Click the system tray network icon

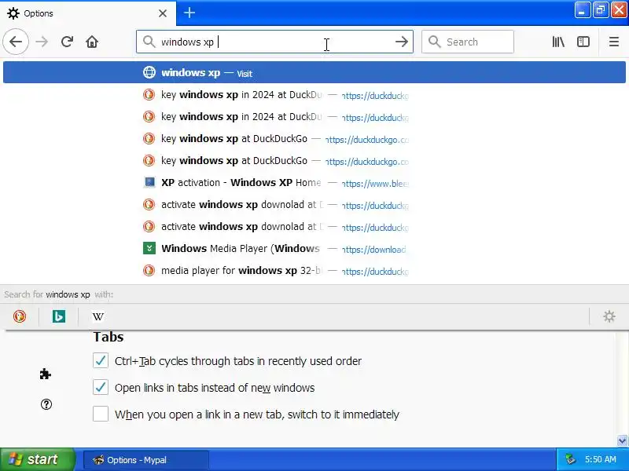pyautogui.click(x=570, y=459)
